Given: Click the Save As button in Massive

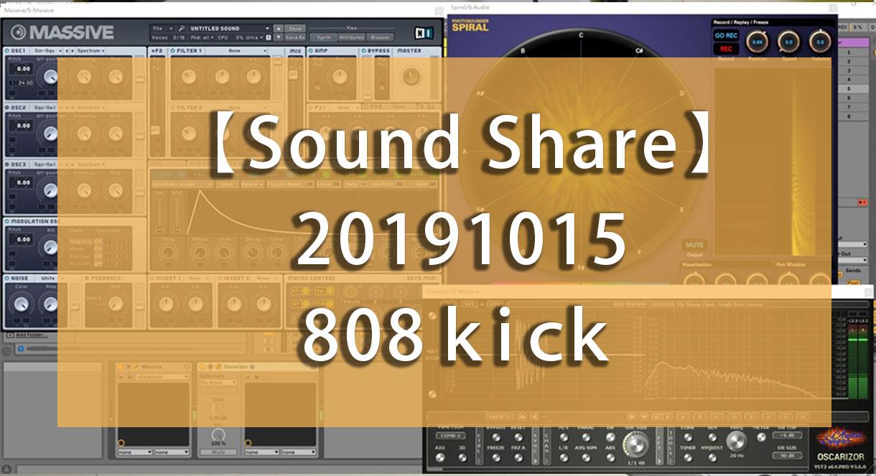Looking at the screenshot, I should [x=295, y=37].
